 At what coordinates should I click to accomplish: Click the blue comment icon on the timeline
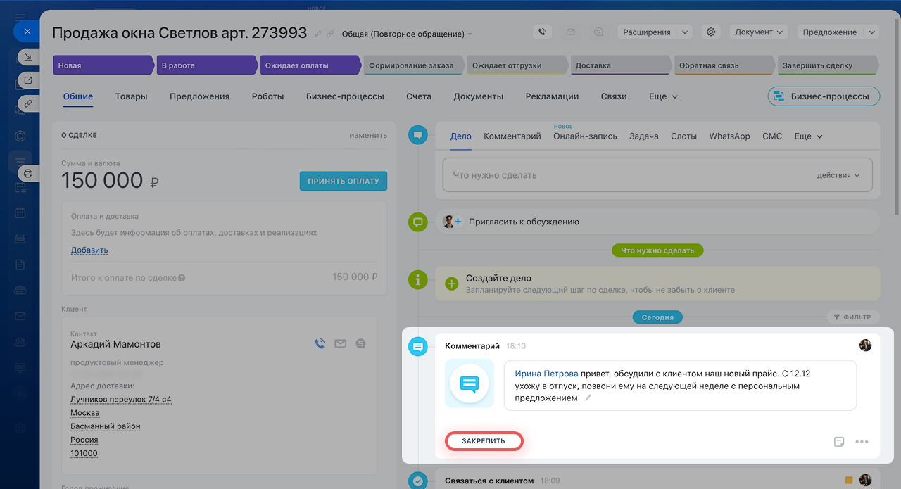[418, 346]
